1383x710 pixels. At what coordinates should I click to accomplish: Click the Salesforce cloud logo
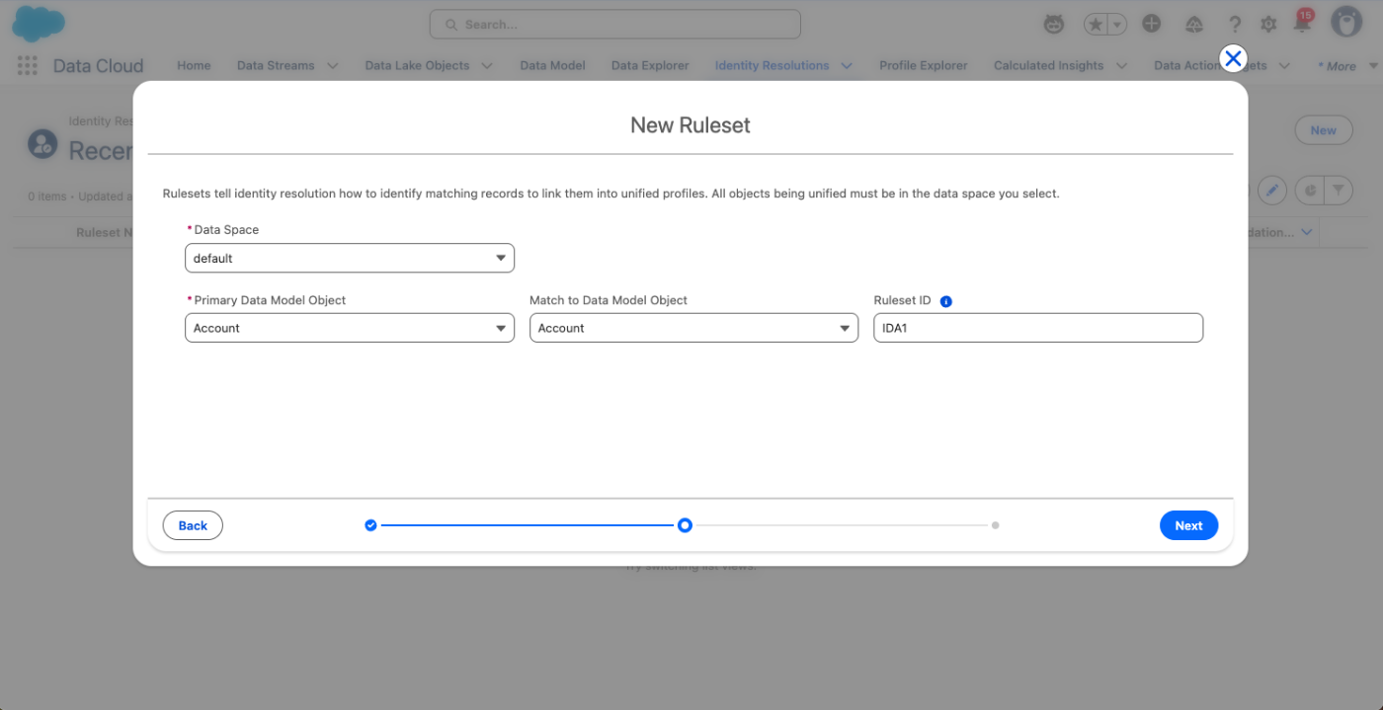(39, 24)
